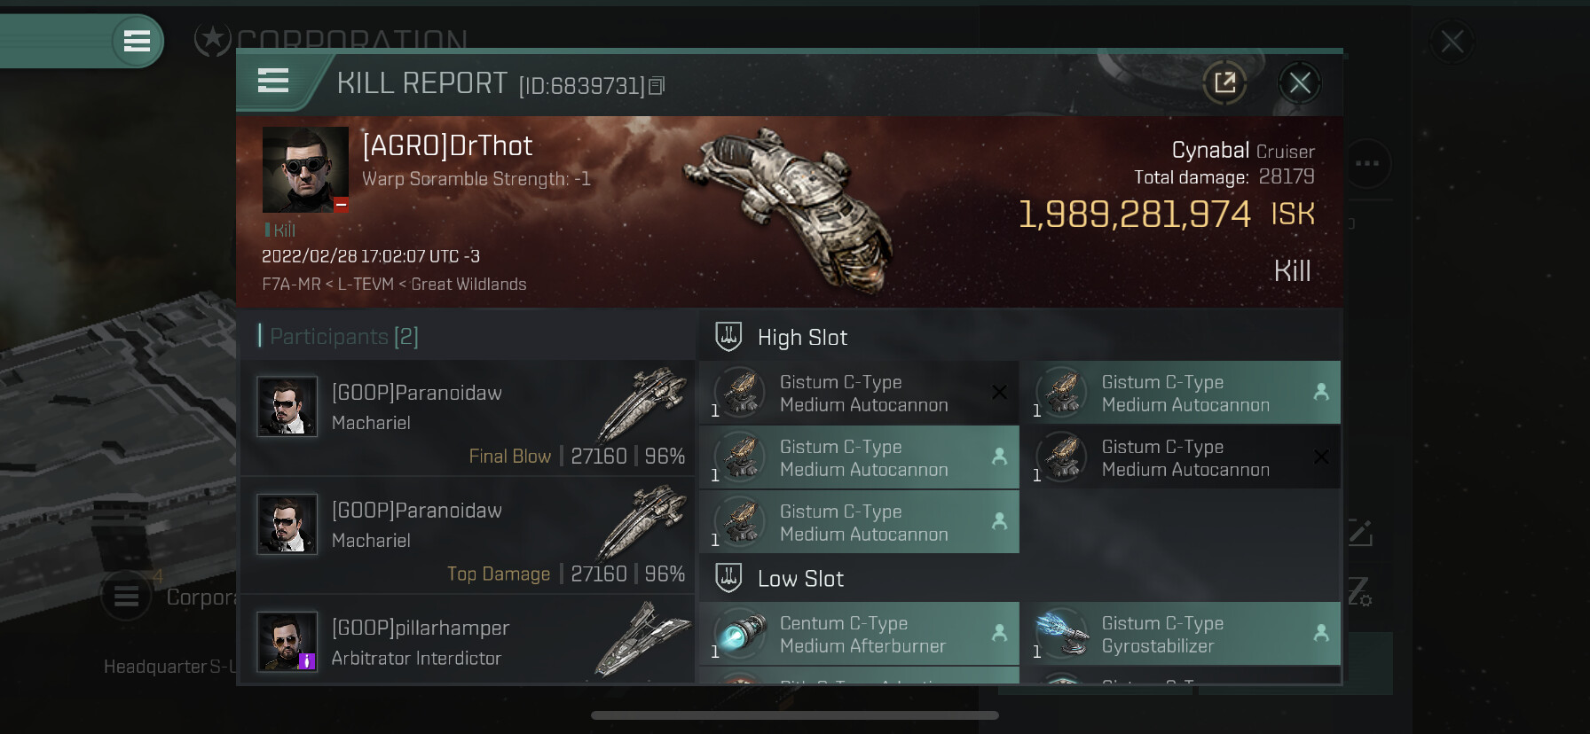Open the Corporation hamburger icon in background

click(126, 597)
